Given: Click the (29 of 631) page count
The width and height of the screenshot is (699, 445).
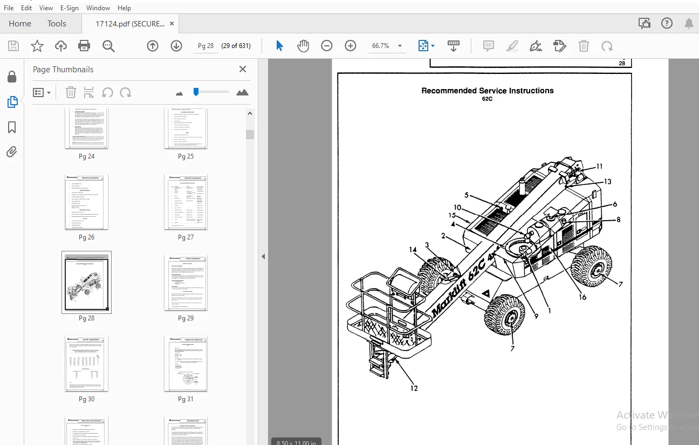Looking at the screenshot, I should [x=236, y=46].
